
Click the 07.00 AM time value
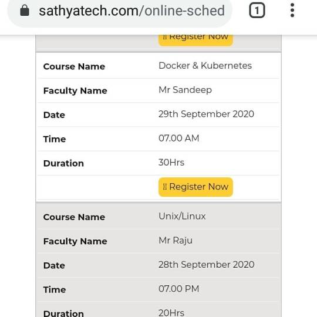click(179, 139)
